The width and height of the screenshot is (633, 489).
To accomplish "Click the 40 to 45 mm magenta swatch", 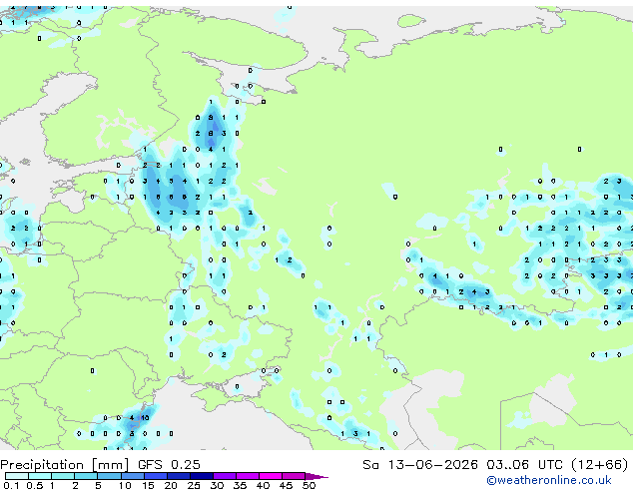I will tap(271, 476).
